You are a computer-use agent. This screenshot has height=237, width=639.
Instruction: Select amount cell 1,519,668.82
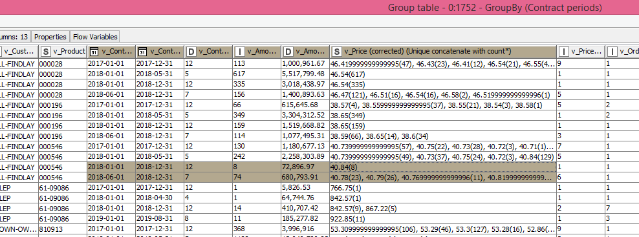click(x=305, y=126)
